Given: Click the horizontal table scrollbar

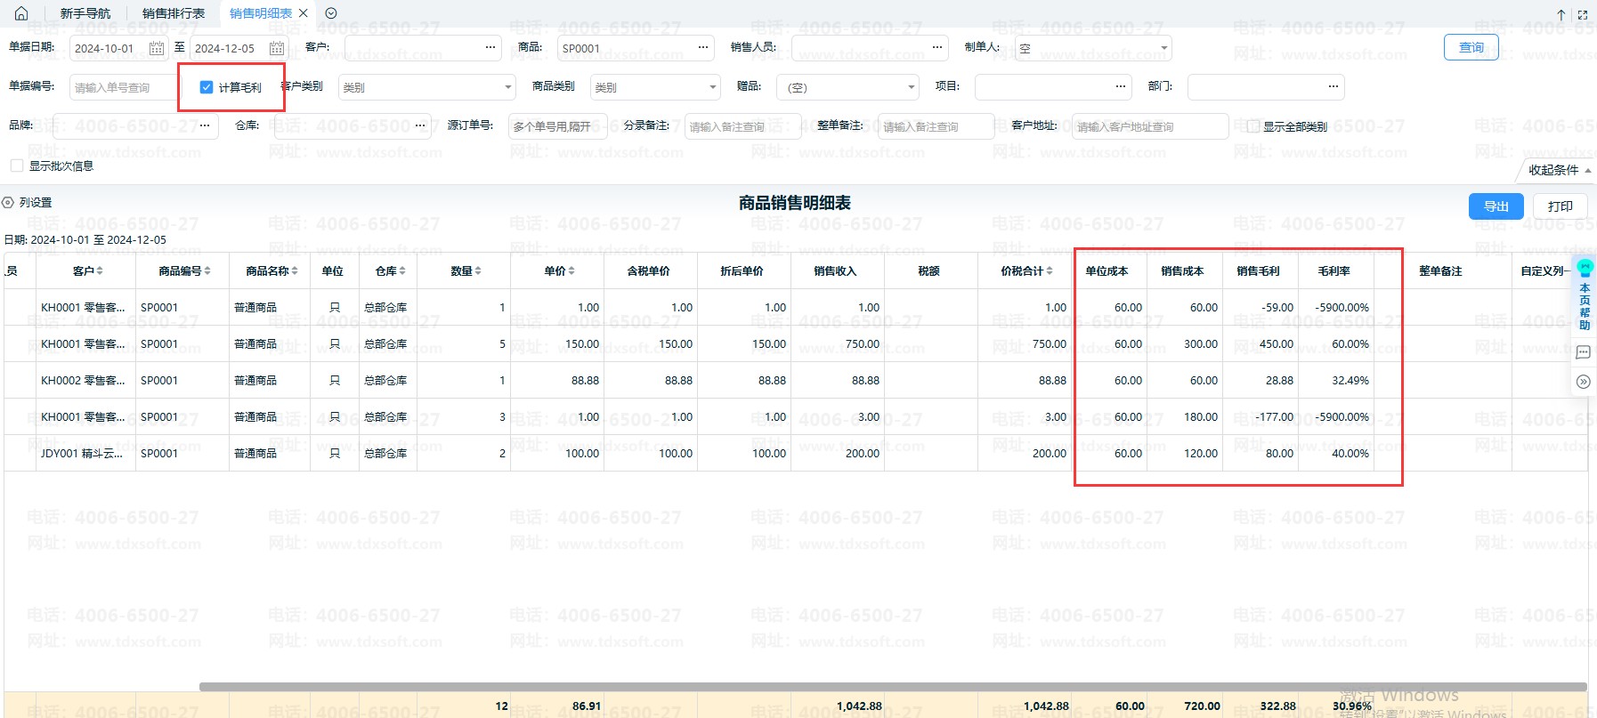Looking at the screenshot, I should (x=890, y=687).
